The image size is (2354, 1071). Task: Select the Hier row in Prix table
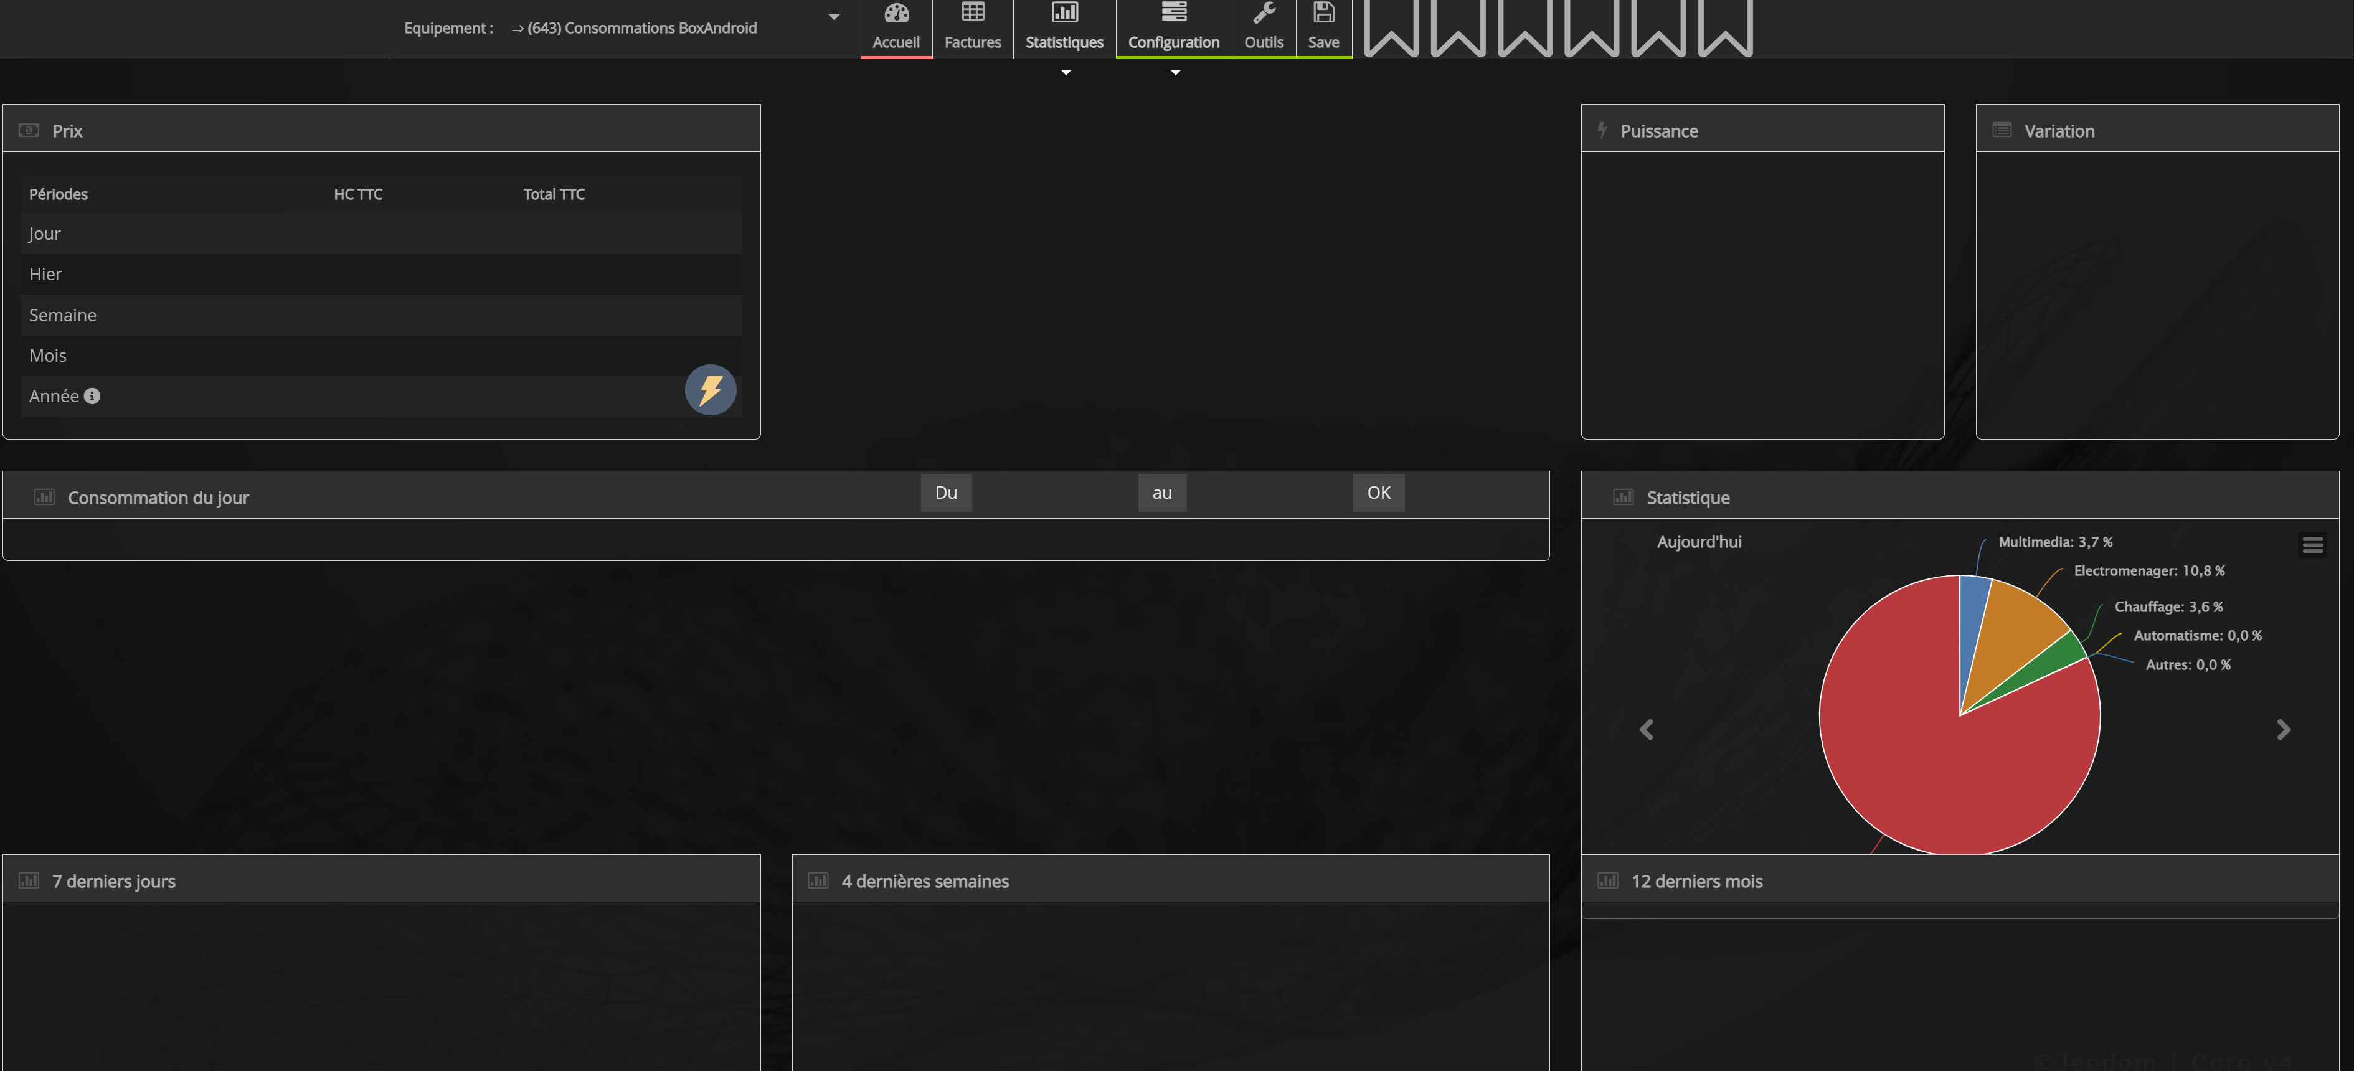click(x=381, y=274)
